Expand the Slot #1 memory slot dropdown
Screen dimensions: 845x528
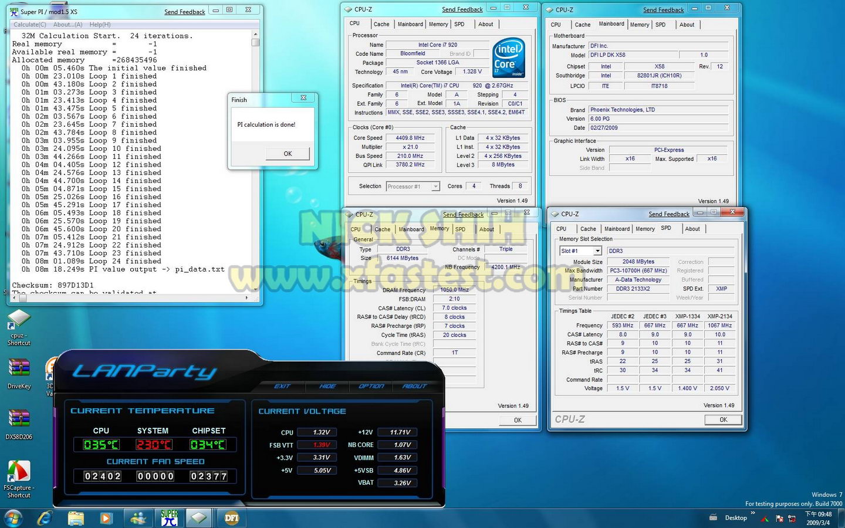pyautogui.click(x=597, y=251)
